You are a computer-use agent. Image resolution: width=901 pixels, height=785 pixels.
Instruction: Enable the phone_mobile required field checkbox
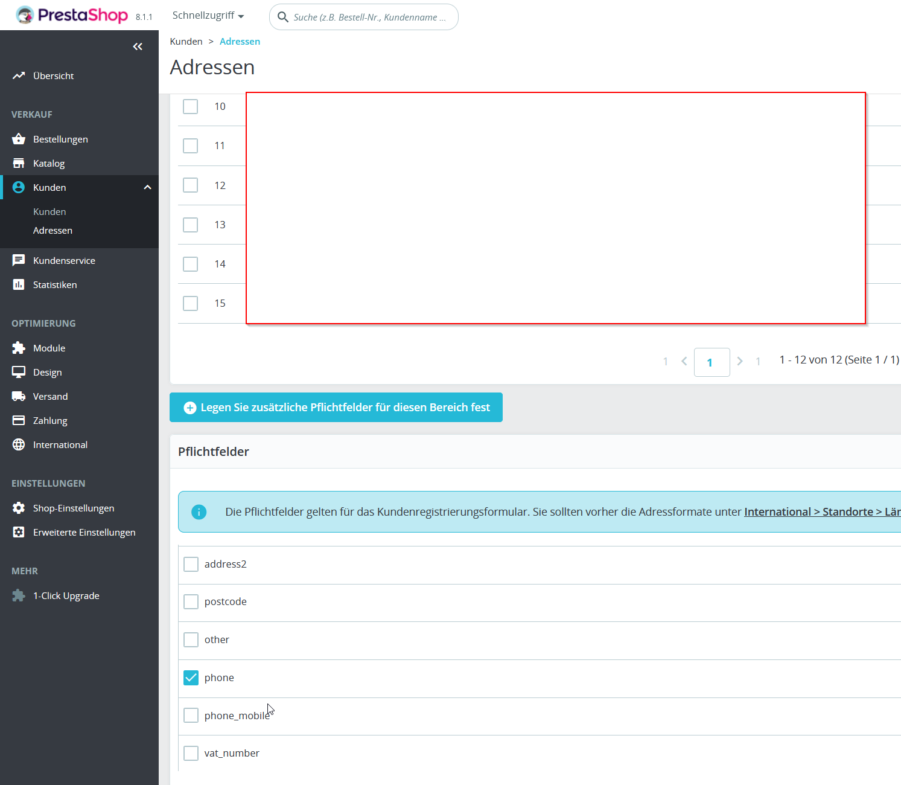point(191,716)
